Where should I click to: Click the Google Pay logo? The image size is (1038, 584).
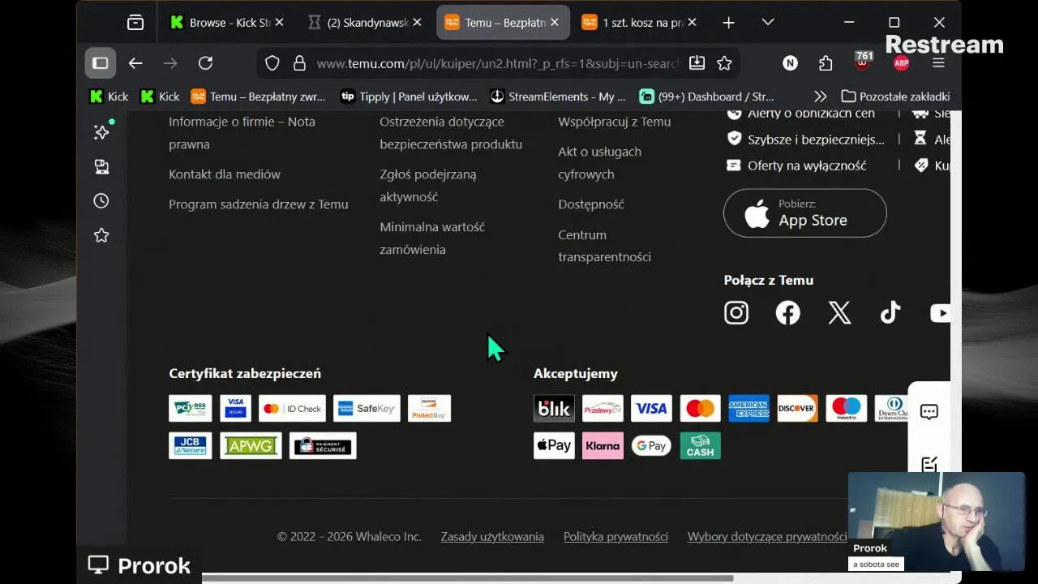651,446
